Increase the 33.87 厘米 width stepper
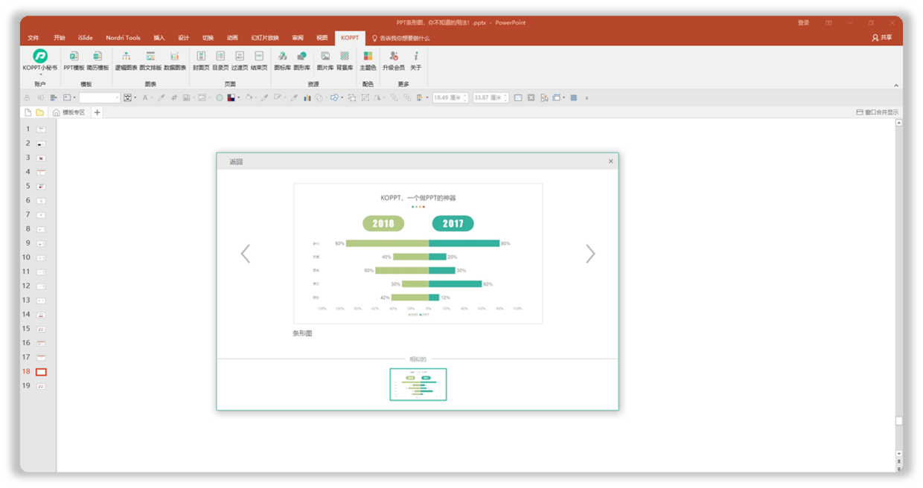This screenshot has height=488, width=923. 505,95
